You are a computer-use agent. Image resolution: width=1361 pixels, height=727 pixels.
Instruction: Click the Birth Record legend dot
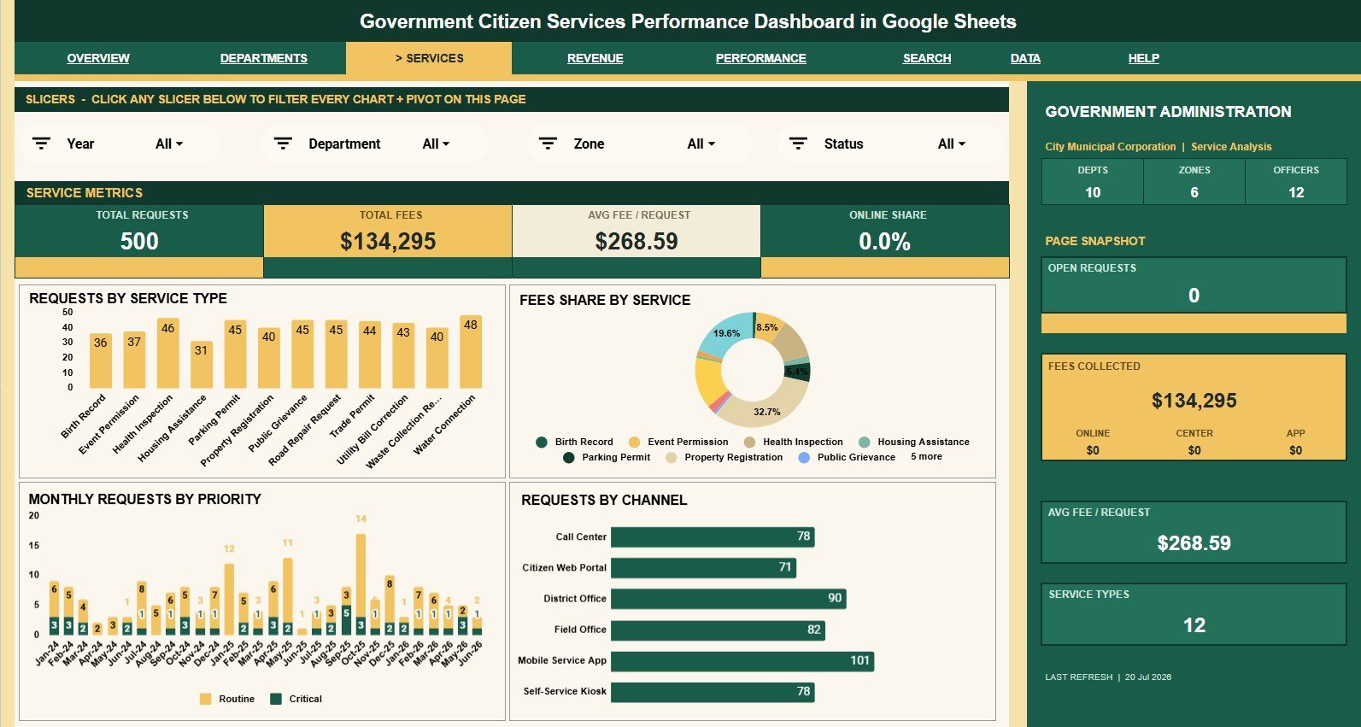click(542, 442)
